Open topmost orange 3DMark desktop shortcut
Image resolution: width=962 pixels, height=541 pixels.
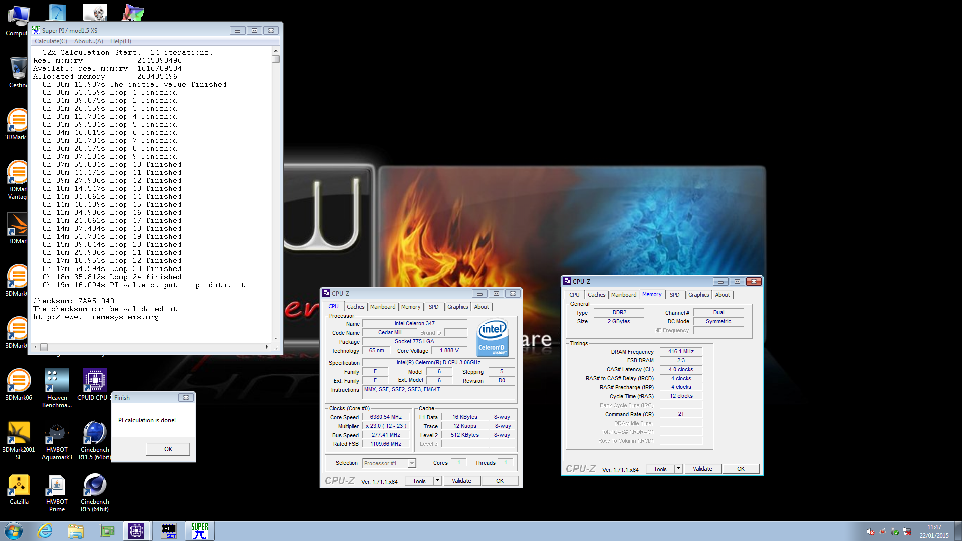(x=17, y=124)
